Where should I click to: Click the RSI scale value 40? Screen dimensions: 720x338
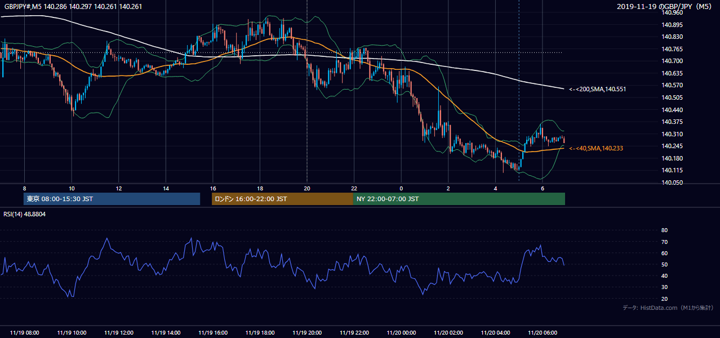click(x=664, y=275)
